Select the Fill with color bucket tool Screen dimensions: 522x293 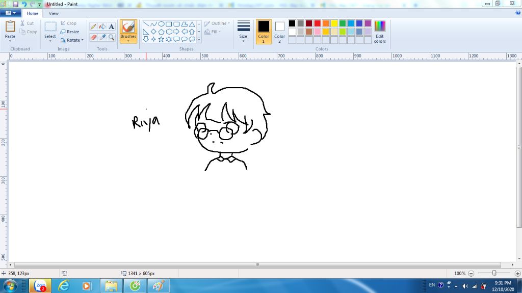tap(102, 26)
